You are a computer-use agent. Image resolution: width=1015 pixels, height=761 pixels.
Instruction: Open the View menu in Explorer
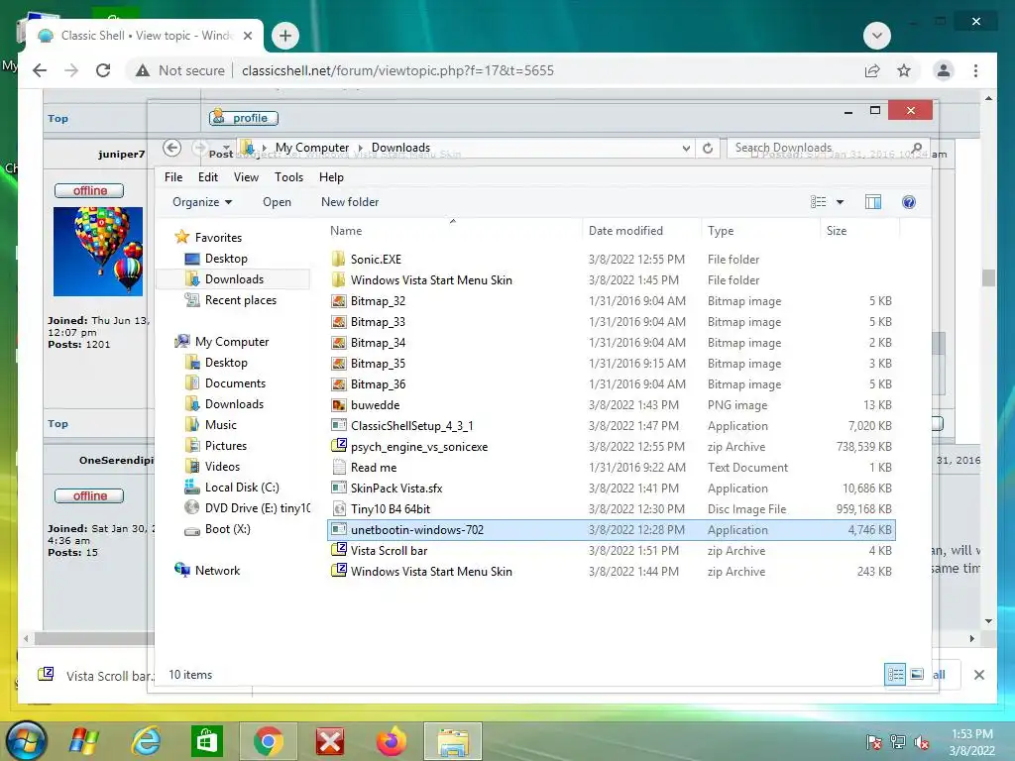(x=246, y=177)
